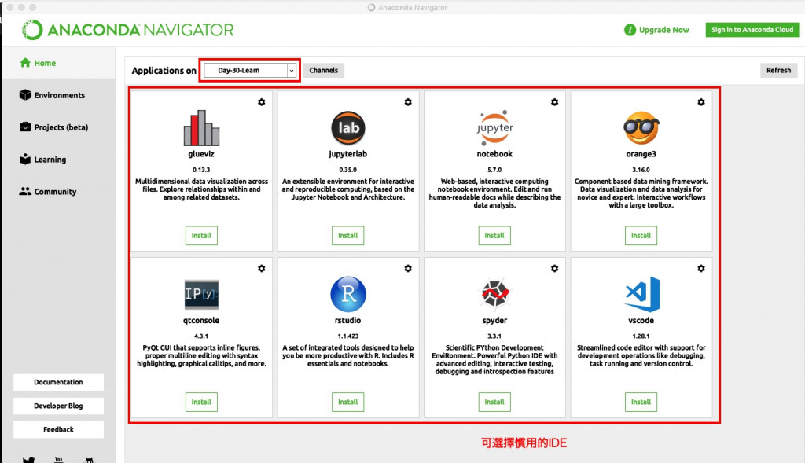Open settings gear on glueviz card
The height and width of the screenshot is (463, 805).
tap(261, 102)
